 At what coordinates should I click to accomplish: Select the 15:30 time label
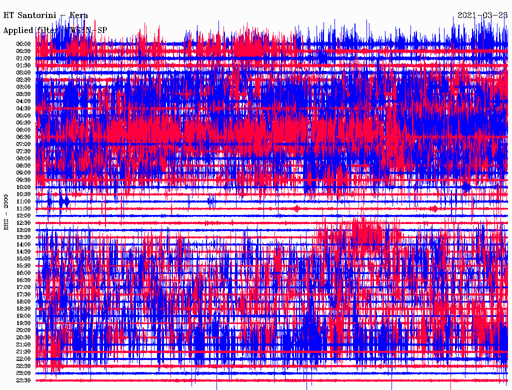[x=23, y=266]
